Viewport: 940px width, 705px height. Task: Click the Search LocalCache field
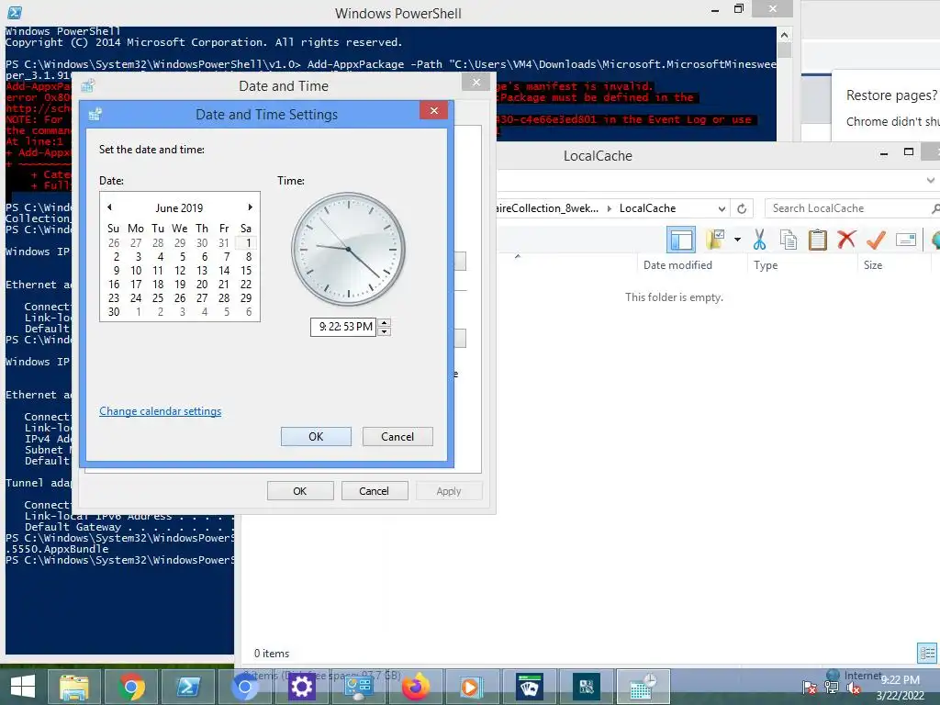click(x=851, y=208)
